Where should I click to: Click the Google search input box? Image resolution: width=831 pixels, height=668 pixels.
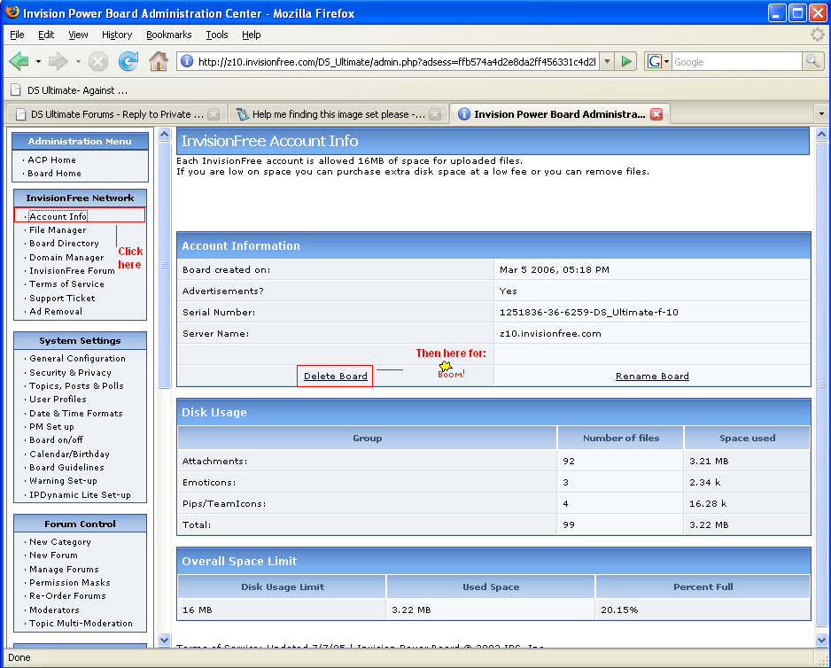(x=737, y=61)
